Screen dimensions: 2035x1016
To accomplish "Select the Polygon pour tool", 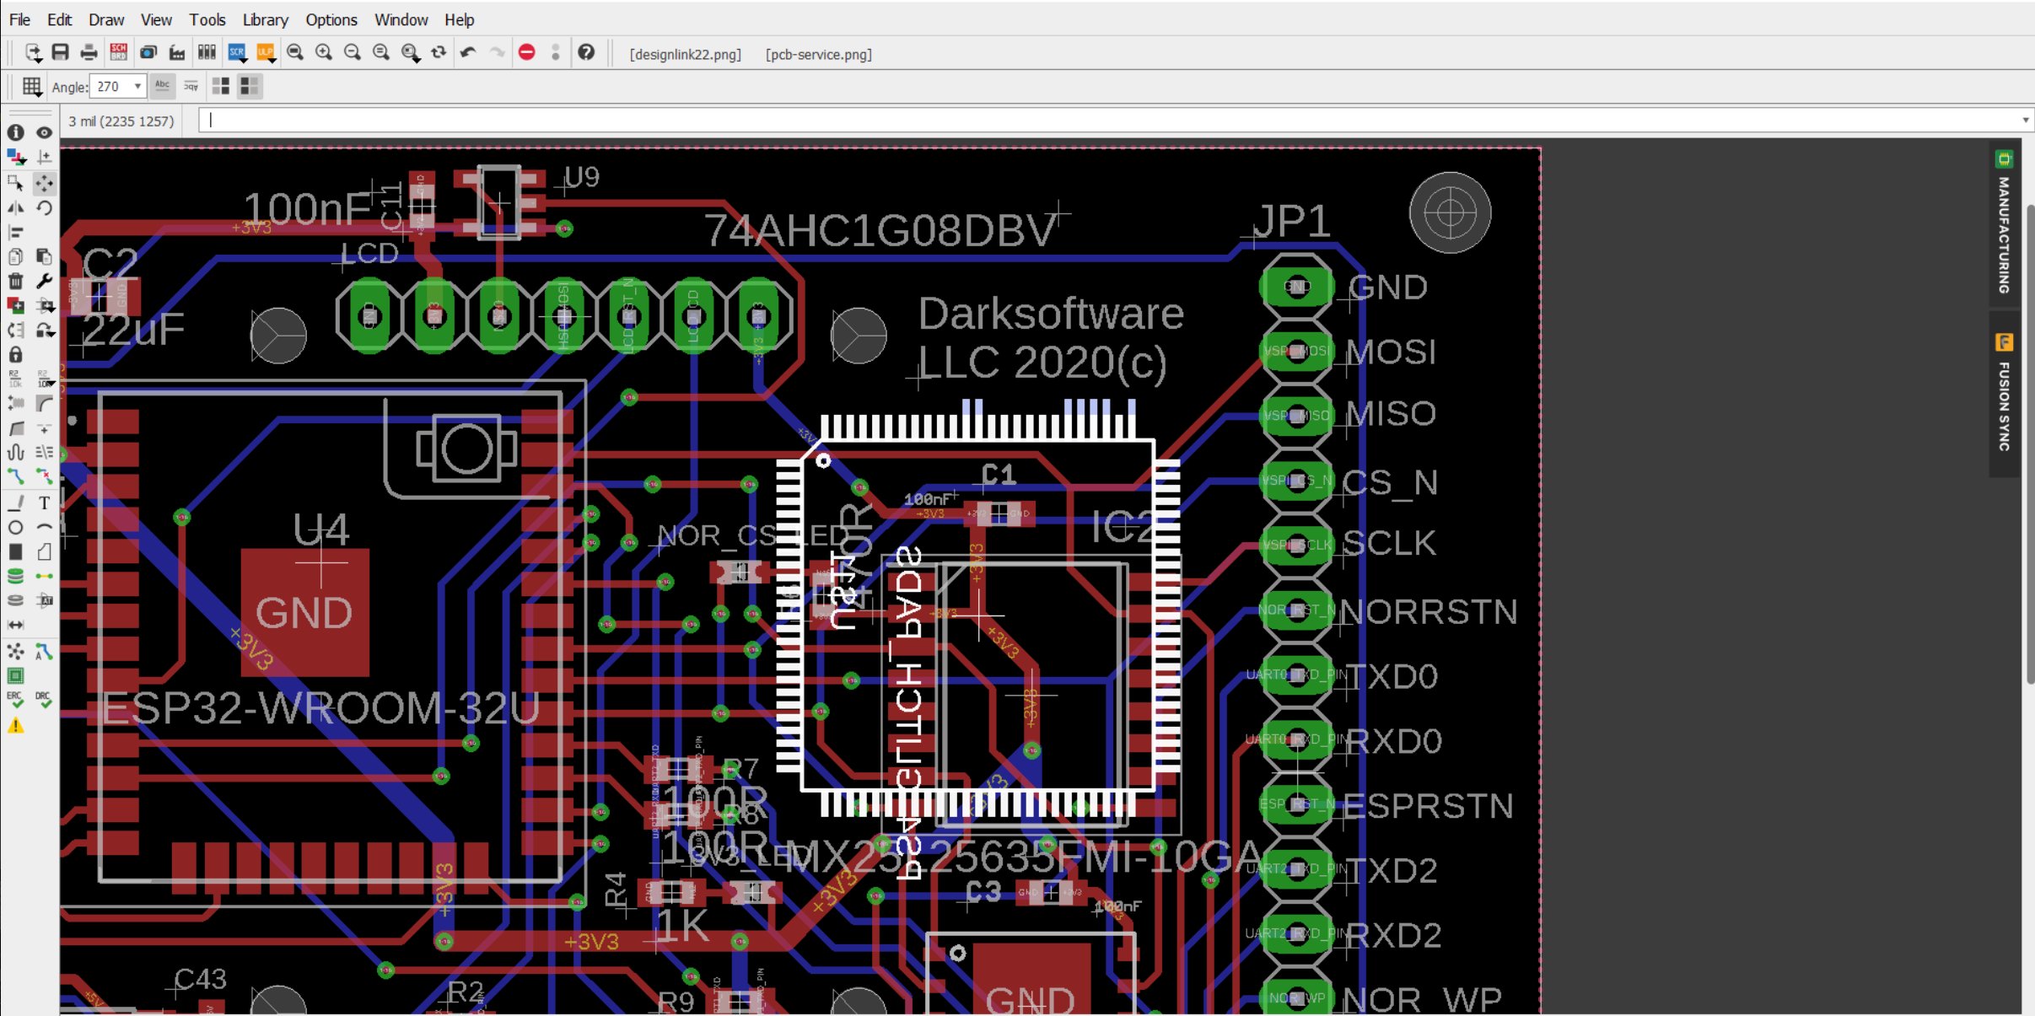I will [x=44, y=551].
